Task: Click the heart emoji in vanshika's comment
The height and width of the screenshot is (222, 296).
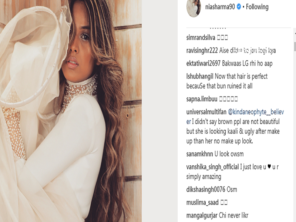Action: pos(269,166)
